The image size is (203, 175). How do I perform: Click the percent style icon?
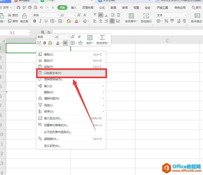tap(166, 21)
